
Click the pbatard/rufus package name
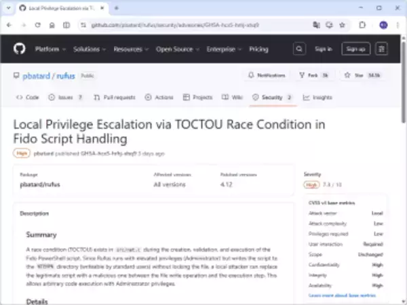point(40,184)
